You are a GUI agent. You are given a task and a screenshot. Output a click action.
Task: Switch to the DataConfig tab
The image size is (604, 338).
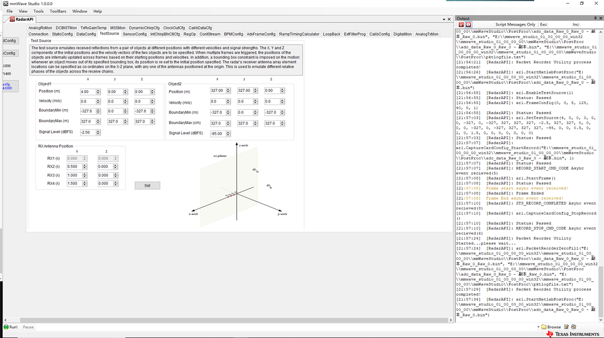tap(86, 34)
